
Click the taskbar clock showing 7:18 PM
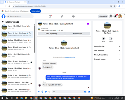pos(117,98)
